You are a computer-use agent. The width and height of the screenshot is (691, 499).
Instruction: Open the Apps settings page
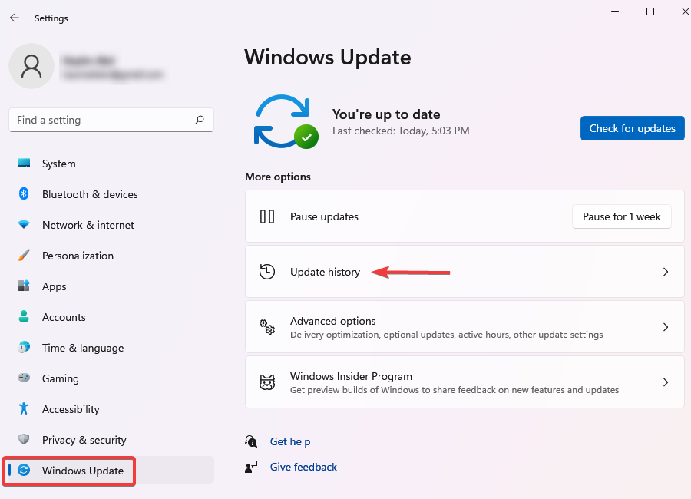(x=111, y=286)
